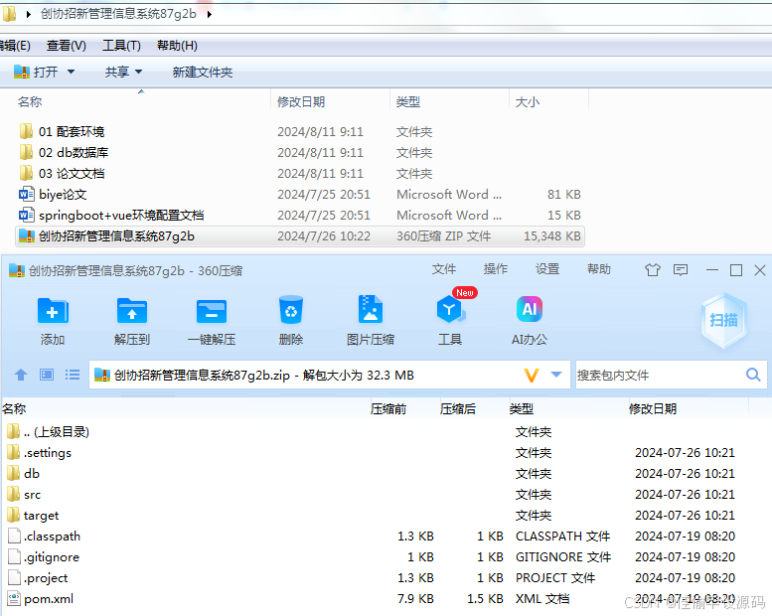Screen dimensions: 772x616
Task: Click the breadcrumb arrow after 创协招新管理信息系统87g2b
Action: coord(210,14)
